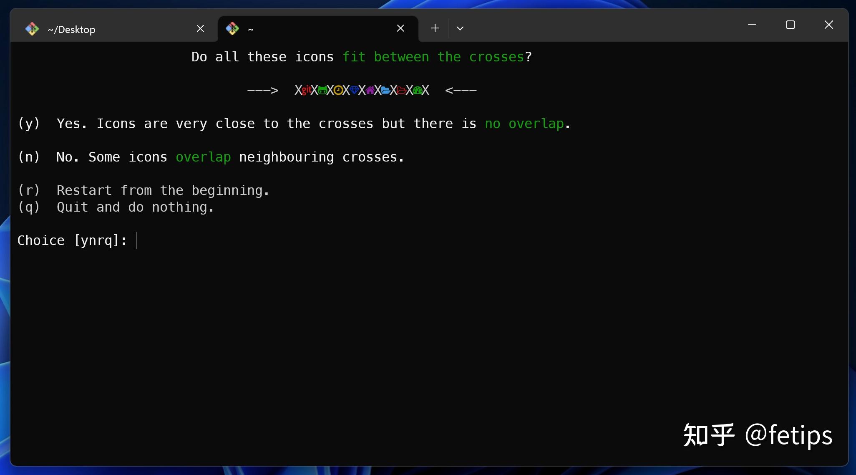Click the Terminal icon on the ~ tab
Screen dimensions: 856x475
233,29
